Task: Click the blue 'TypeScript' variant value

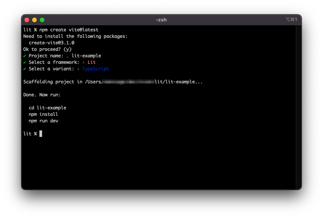Action: [x=96, y=69]
